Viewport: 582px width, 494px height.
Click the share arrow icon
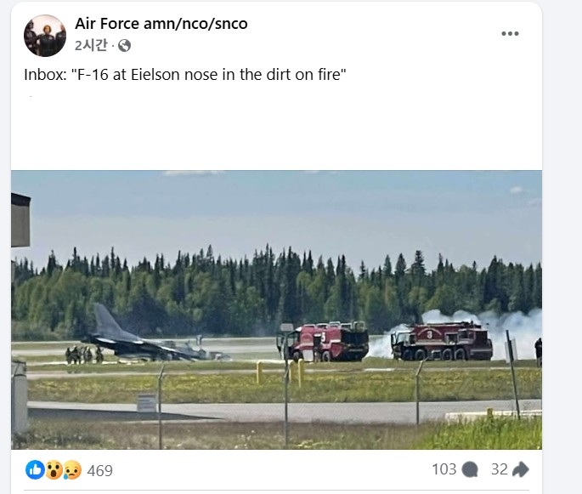[520, 469]
